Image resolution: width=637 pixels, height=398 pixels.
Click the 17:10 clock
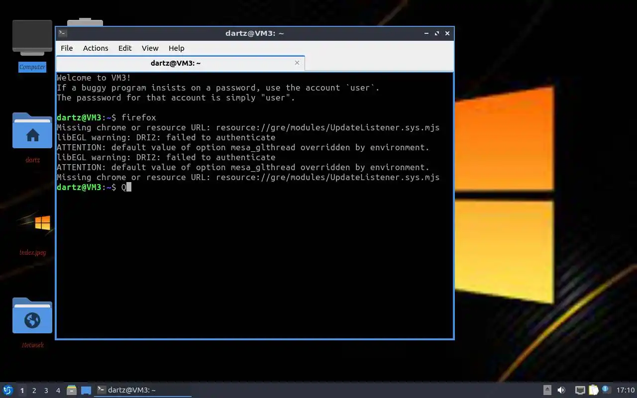coord(626,390)
